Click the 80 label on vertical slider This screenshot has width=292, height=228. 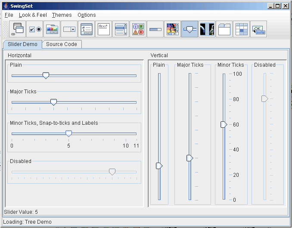(236, 99)
